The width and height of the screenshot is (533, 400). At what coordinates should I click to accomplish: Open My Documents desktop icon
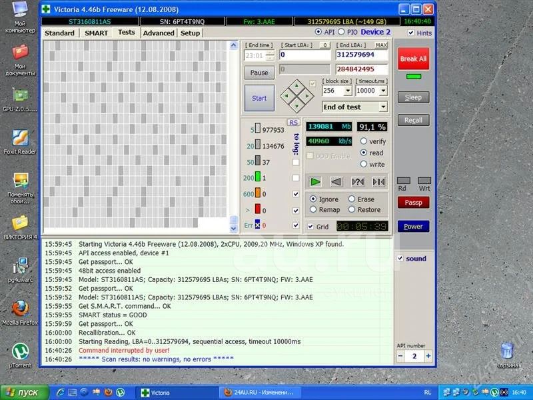(20, 60)
